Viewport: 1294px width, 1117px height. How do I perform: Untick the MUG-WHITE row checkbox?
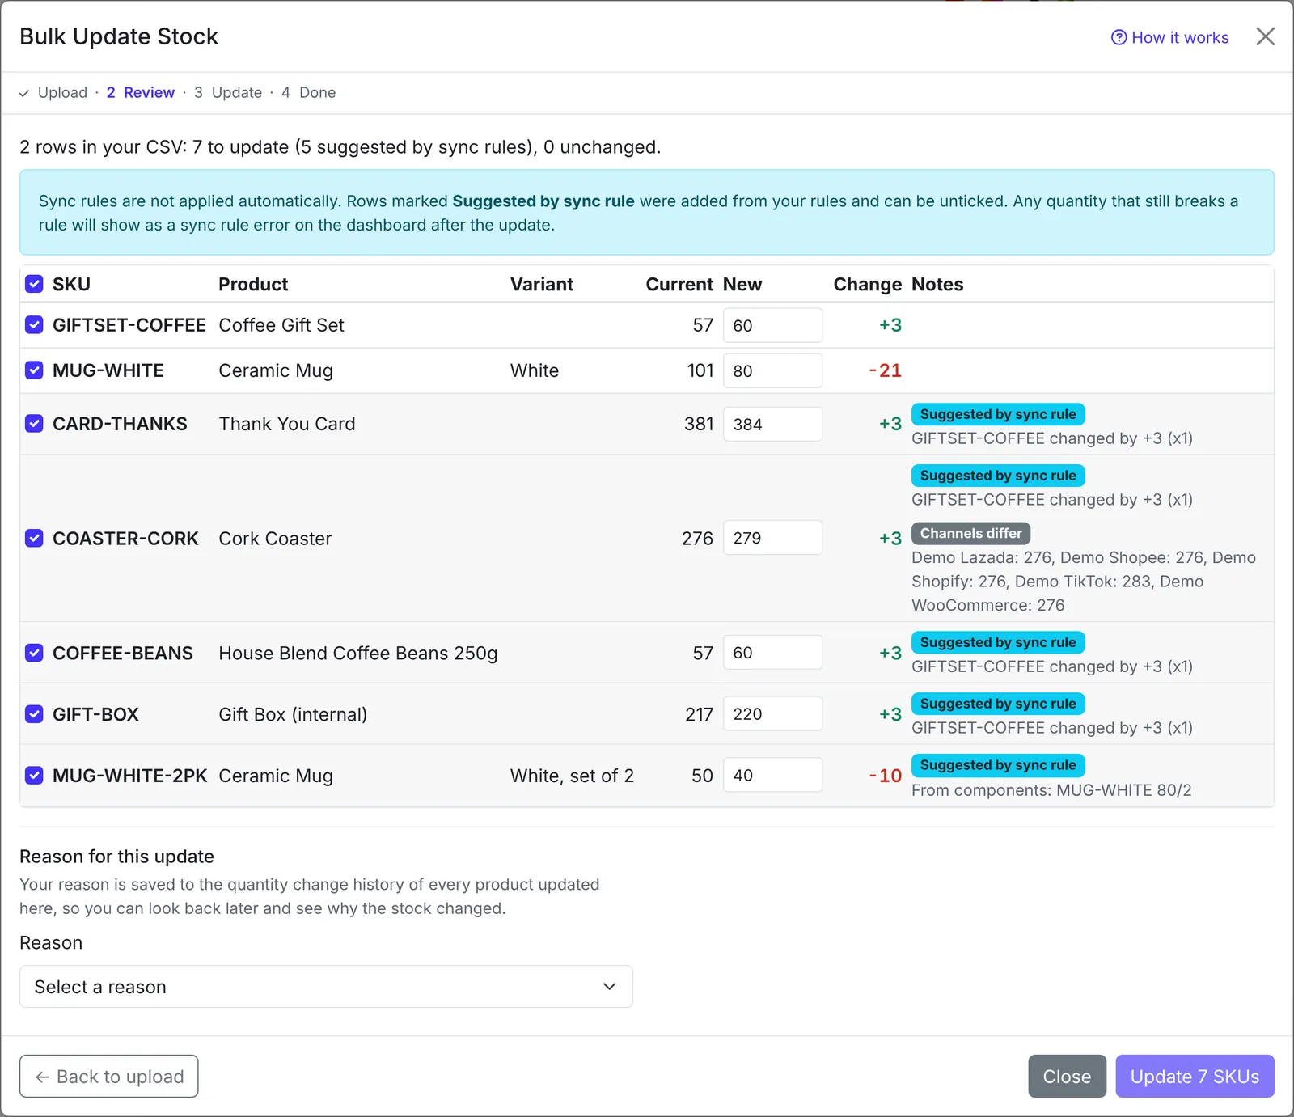[34, 370]
